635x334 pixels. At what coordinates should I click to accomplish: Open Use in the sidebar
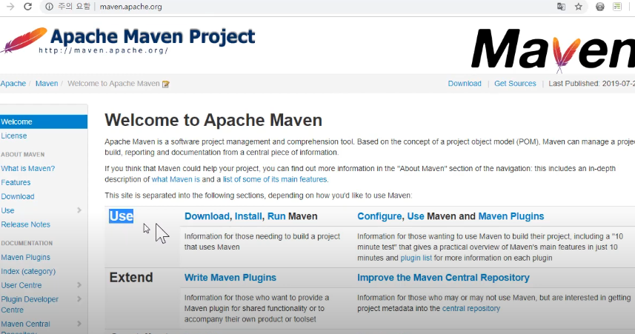click(7, 210)
